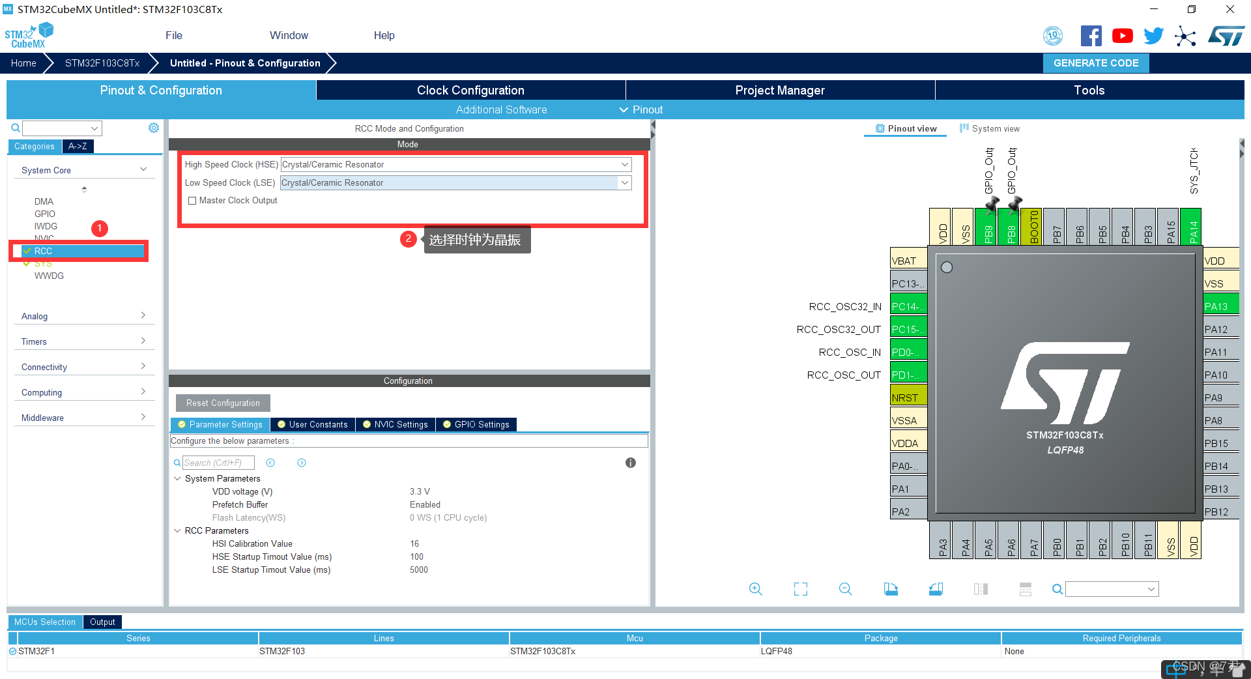The height and width of the screenshot is (679, 1251).
Task: Open the categories settings gear icon
Action: [154, 128]
